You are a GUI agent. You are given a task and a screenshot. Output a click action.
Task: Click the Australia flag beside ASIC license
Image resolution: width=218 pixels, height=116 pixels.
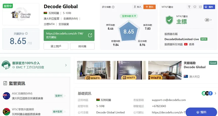pyautogui.click(x=7, y=96)
